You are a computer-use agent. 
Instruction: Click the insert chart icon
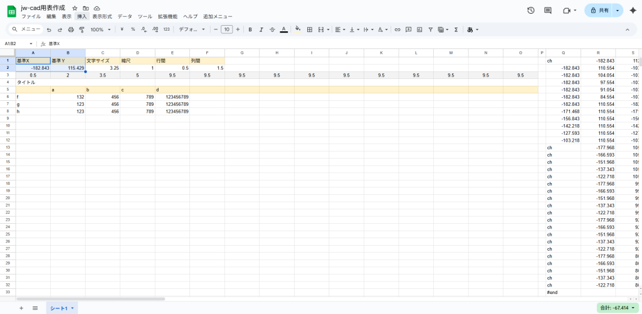point(419,29)
